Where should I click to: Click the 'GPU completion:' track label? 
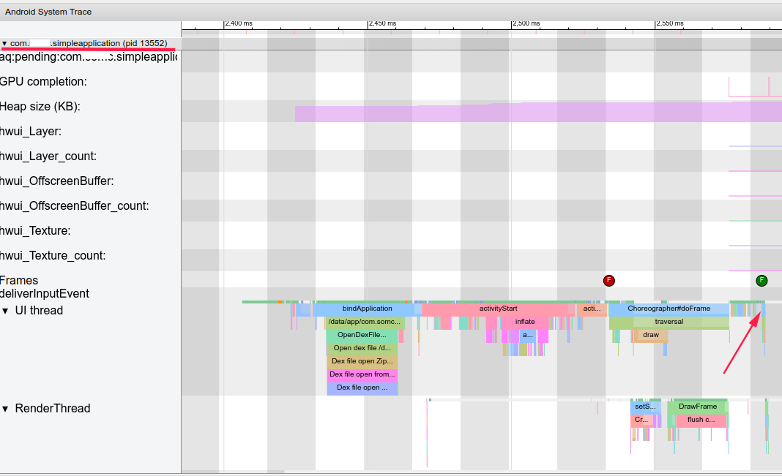click(x=43, y=82)
